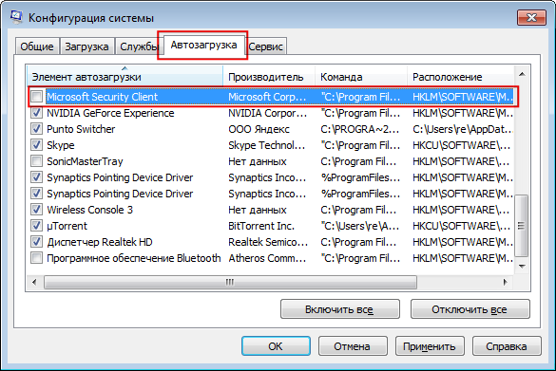The height and width of the screenshot is (371, 556).
Task: Click Atheros Comm… manufacturer cell
Action: (x=267, y=258)
